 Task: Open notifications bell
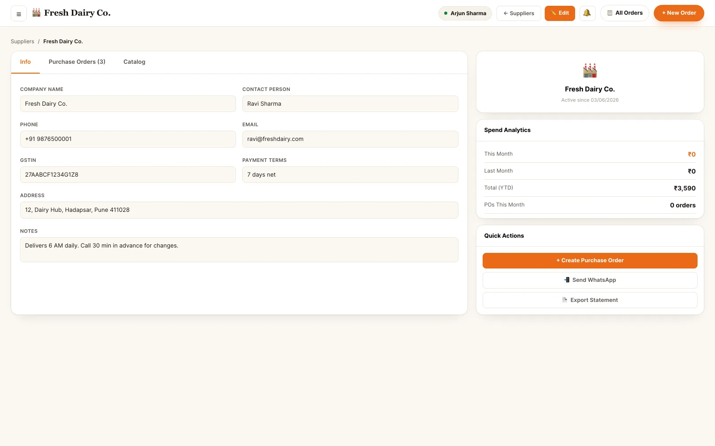pyautogui.click(x=587, y=13)
